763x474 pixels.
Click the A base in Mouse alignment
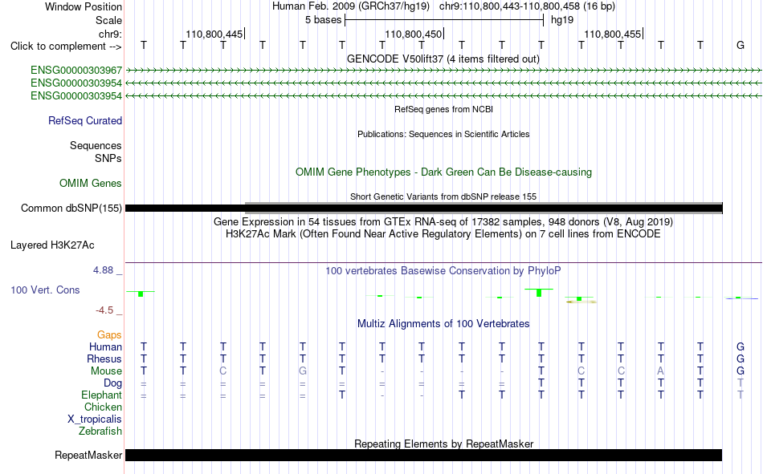660,371
